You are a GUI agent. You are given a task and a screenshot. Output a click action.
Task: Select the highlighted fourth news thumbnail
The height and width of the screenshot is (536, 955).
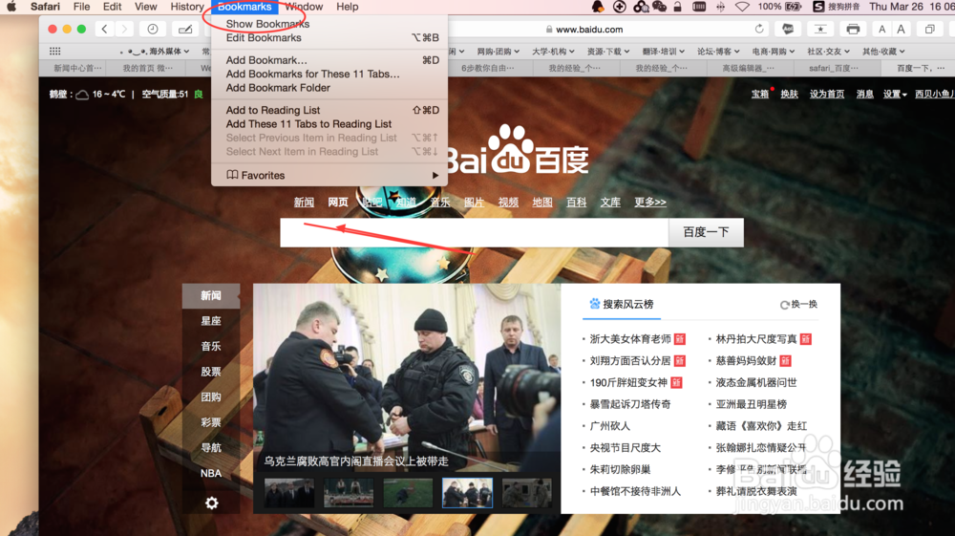[x=467, y=493]
